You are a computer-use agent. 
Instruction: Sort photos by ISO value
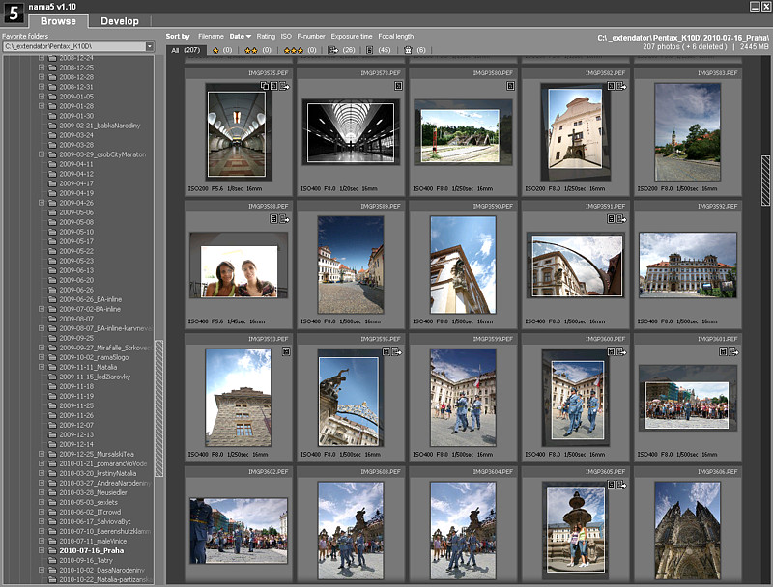(286, 35)
